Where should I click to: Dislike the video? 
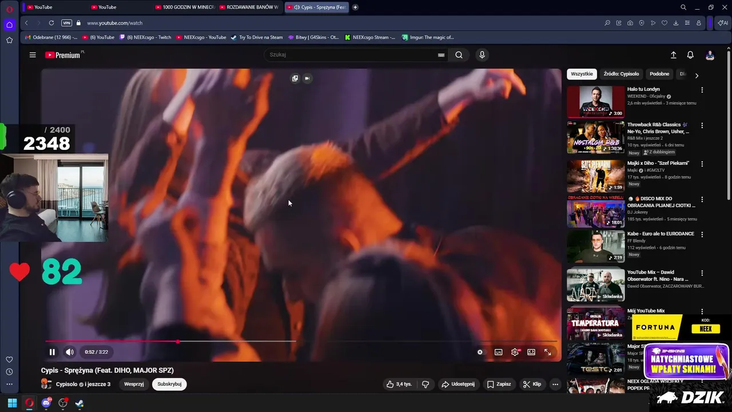tap(425, 384)
